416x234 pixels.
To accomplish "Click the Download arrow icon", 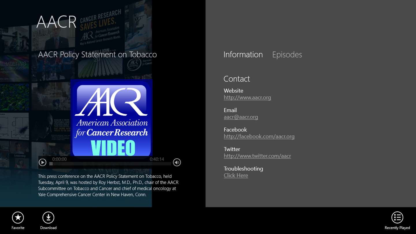I will click(48, 218).
